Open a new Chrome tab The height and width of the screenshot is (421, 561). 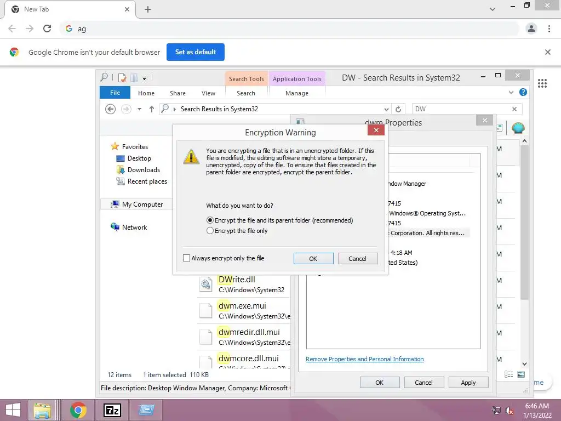tap(148, 9)
